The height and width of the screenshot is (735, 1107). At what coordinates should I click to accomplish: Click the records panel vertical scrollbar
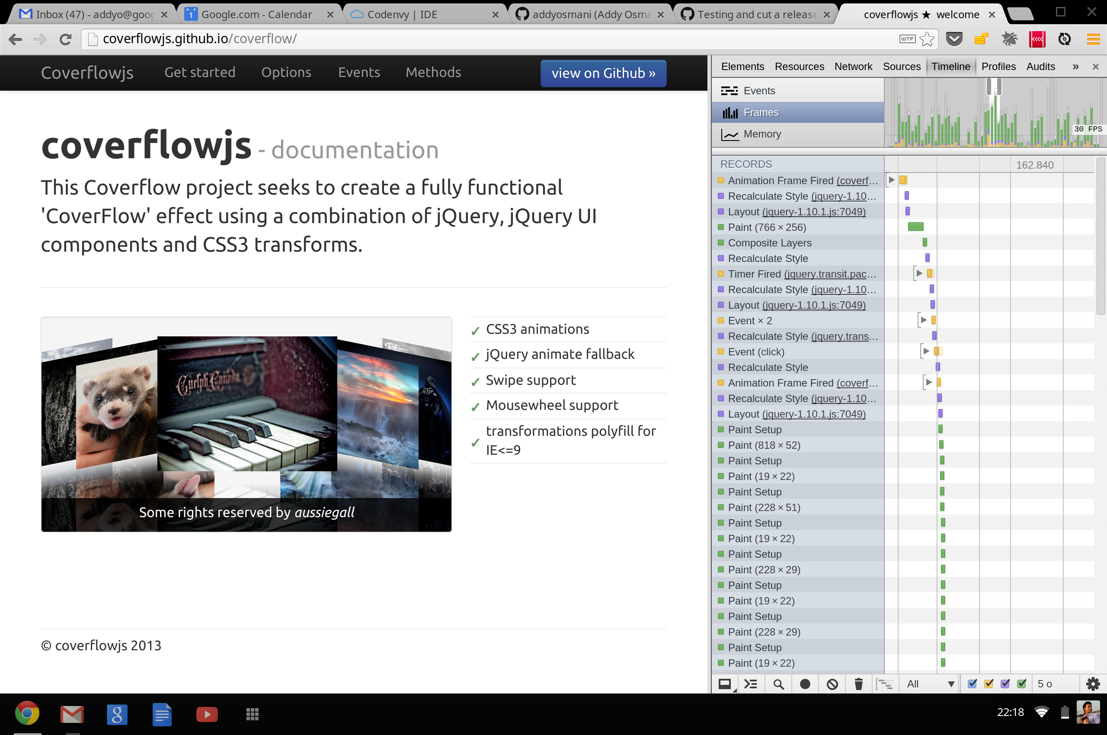1101,237
